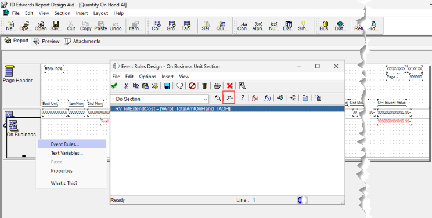Viewport: 432px width, 218px height.
Task: Click the Print icon in Event Rules
Action: [x=217, y=86]
